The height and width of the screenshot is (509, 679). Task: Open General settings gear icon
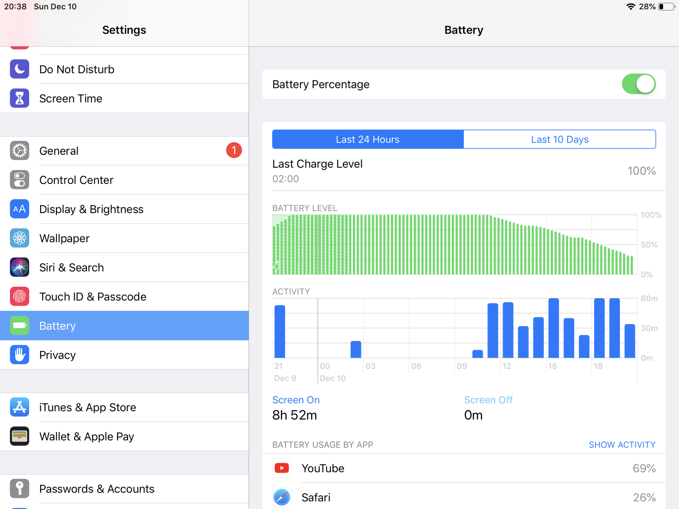click(x=19, y=151)
